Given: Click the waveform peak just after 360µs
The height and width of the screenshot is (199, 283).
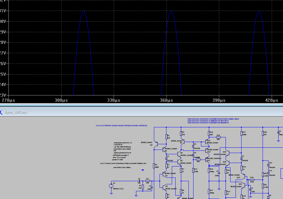Looking at the screenshot, I should click(171, 12).
